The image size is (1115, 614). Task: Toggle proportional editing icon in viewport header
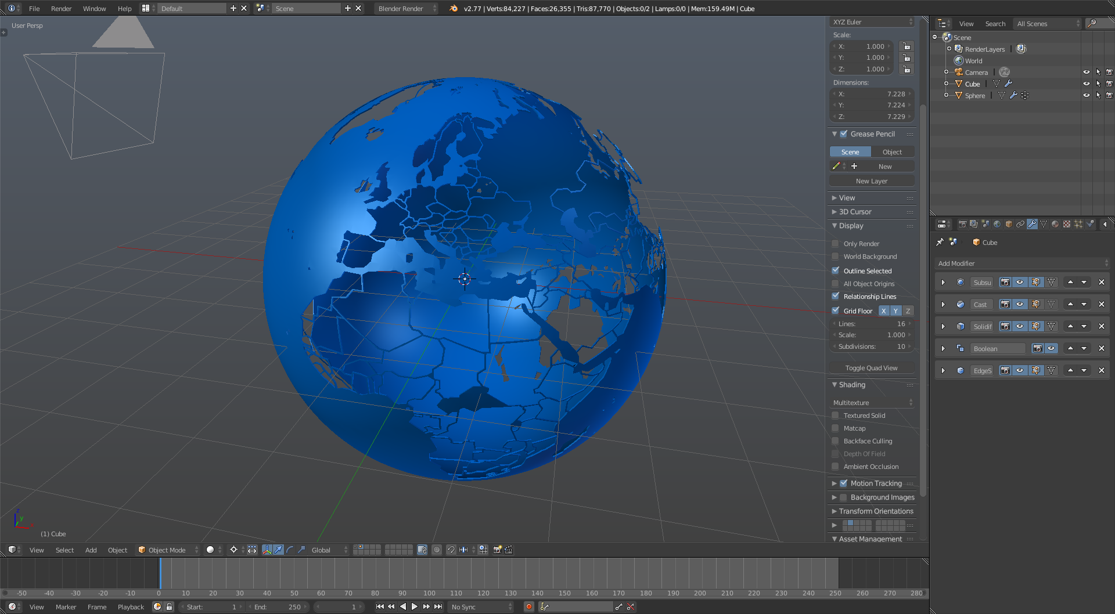[x=437, y=550]
